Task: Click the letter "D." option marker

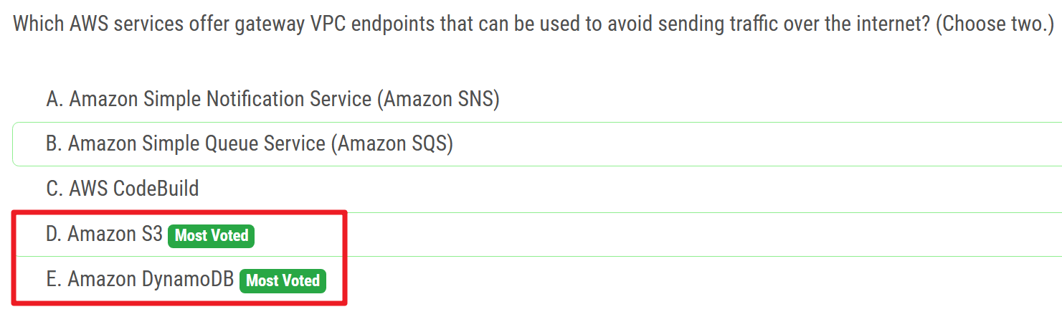Action: point(54,234)
